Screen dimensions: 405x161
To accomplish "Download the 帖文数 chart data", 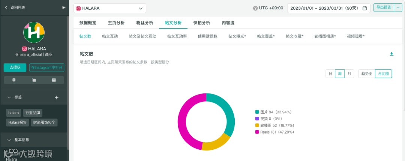I will pos(391,54).
